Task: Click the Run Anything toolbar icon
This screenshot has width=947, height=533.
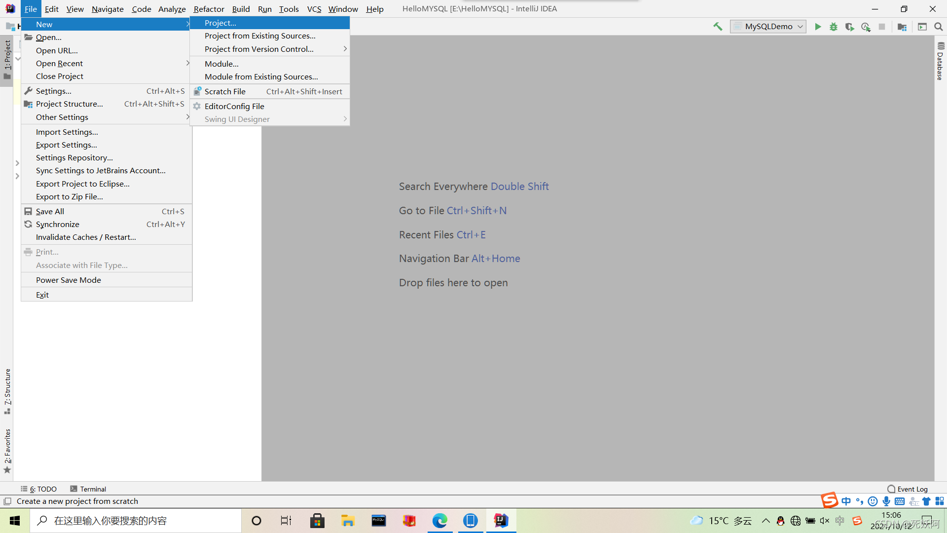Action: coord(922,27)
